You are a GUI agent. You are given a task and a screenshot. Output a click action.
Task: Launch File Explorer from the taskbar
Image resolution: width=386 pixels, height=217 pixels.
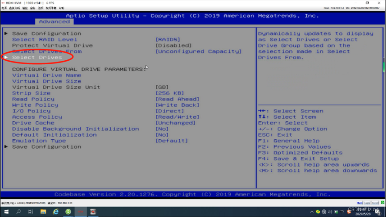pos(43,212)
